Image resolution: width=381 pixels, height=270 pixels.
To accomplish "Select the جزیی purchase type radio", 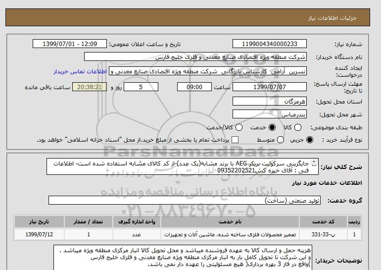I will 310,140.
